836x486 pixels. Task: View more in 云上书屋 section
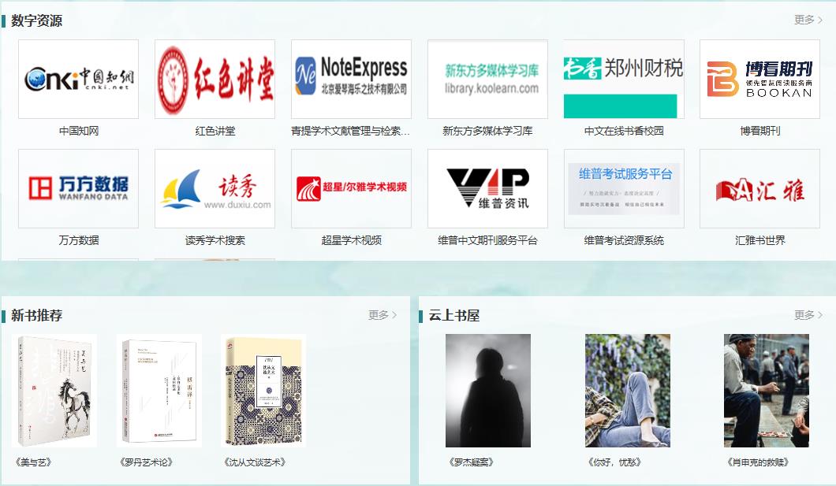pos(808,315)
